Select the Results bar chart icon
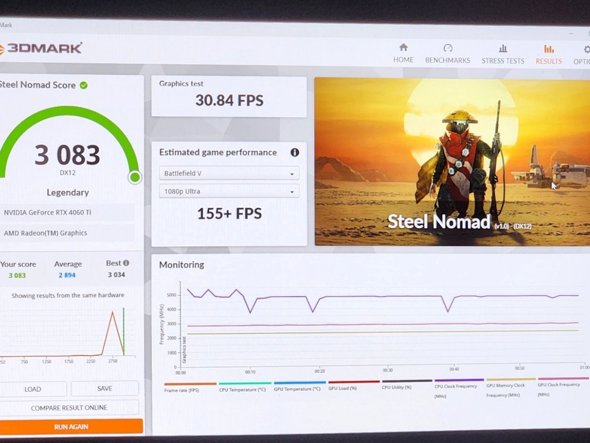Image resolution: width=590 pixels, height=443 pixels. (x=549, y=49)
